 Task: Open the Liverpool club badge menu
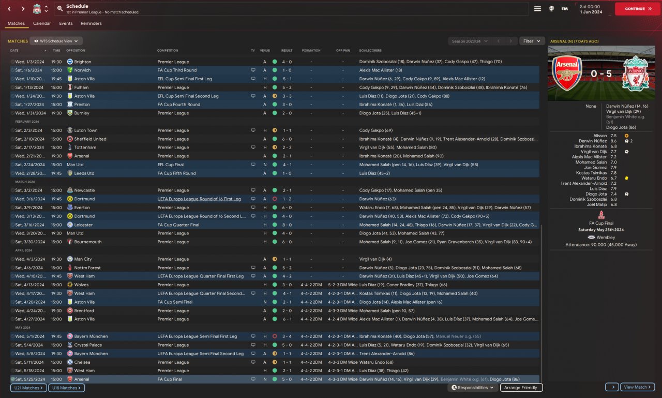coord(37,9)
